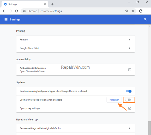This screenshot has height=135, width=151.
Task: Open the profile account icon
Action: tap(141, 11)
